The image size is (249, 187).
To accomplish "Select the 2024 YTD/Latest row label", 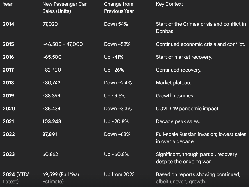I will tap(16, 178).
